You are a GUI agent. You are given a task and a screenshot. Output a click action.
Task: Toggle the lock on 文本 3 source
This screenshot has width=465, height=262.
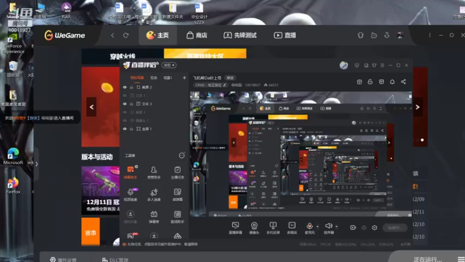tap(131, 104)
